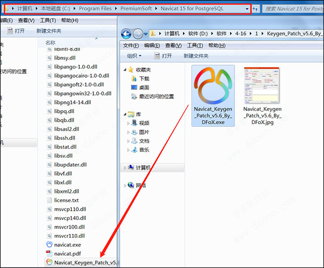Select msvcr110.dll file
Screen dimensions: 324x268
click(x=70, y=236)
